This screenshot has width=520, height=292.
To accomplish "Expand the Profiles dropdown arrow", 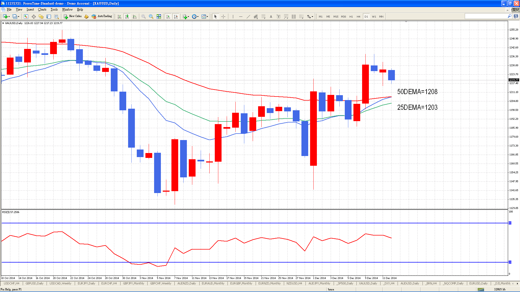I will [x=19, y=17].
